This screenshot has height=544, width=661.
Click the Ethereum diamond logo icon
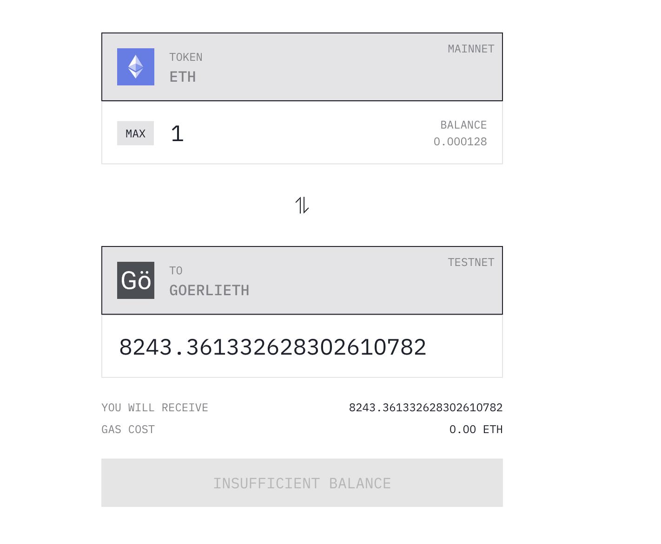[x=135, y=67]
